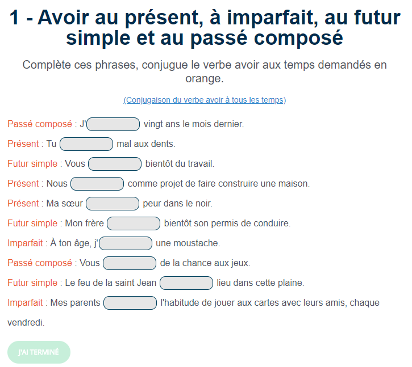Viewport: 412px width, 367px height.
Task: Click the J'AI TERMINÉ button
Action: 39,352
